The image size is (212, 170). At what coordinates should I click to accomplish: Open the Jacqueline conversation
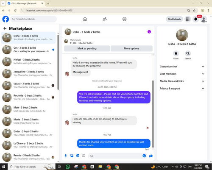[28, 73]
